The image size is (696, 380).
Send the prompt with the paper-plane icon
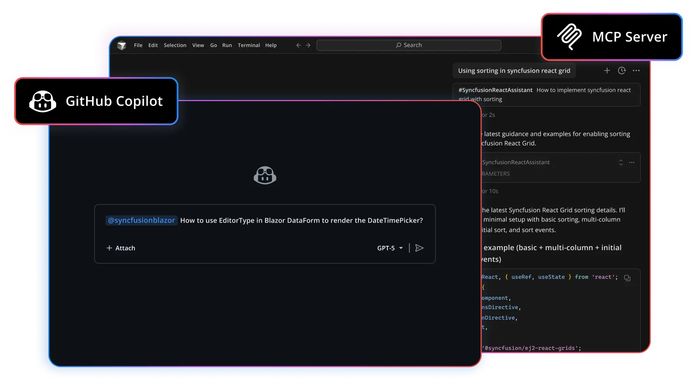420,248
